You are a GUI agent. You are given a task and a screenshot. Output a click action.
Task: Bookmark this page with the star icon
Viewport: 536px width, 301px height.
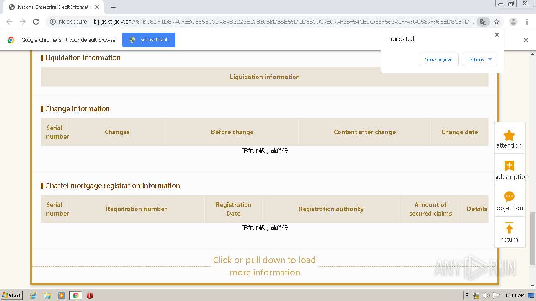coord(497,22)
